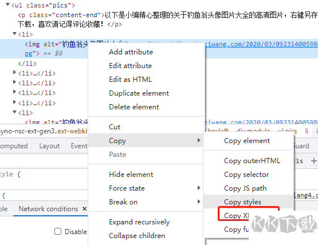The height and width of the screenshot is (245, 318).
Task: Collapse the first expanded li node
Action: click(x=14, y=33)
